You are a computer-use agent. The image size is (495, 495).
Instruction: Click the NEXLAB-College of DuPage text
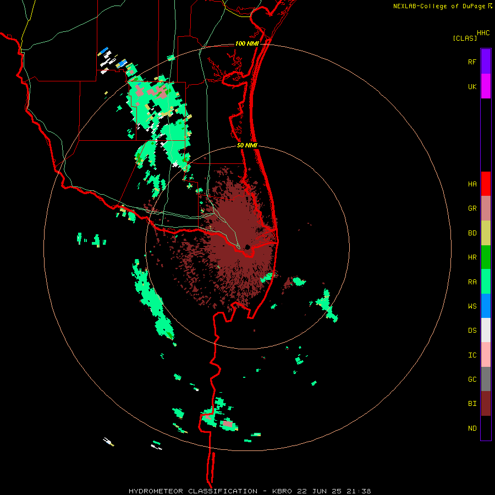coord(439,6)
